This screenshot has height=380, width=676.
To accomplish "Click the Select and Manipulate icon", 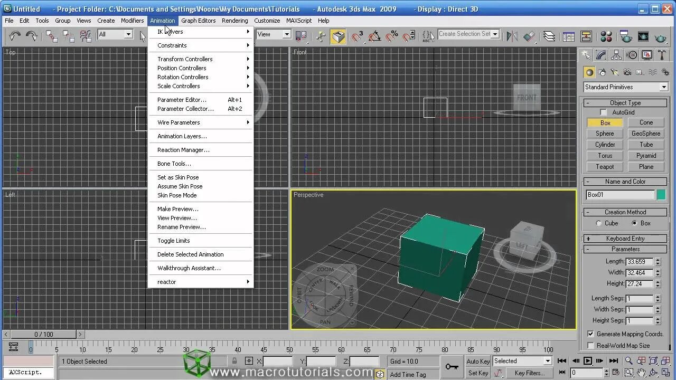I will pyautogui.click(x=321, y=36).
